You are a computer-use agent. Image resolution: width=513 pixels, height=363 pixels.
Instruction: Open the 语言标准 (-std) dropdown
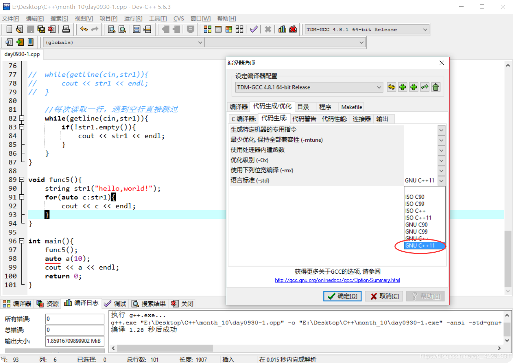441,180
